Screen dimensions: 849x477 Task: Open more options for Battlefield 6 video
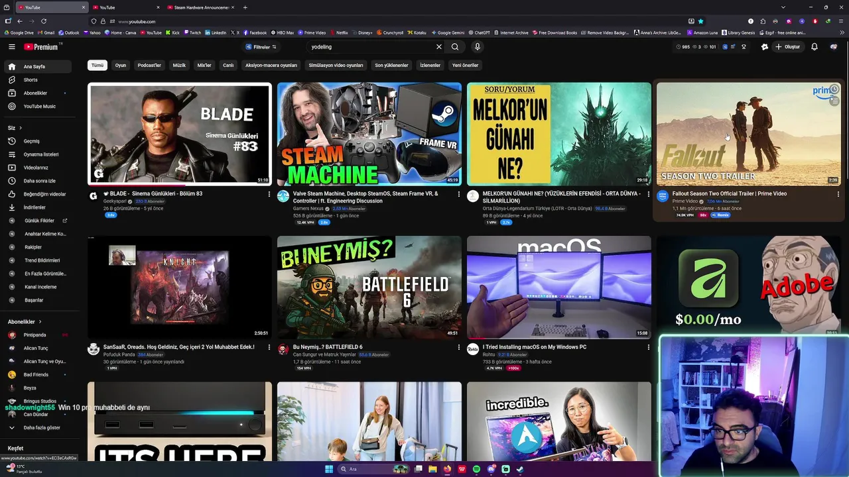pos(458,347)
